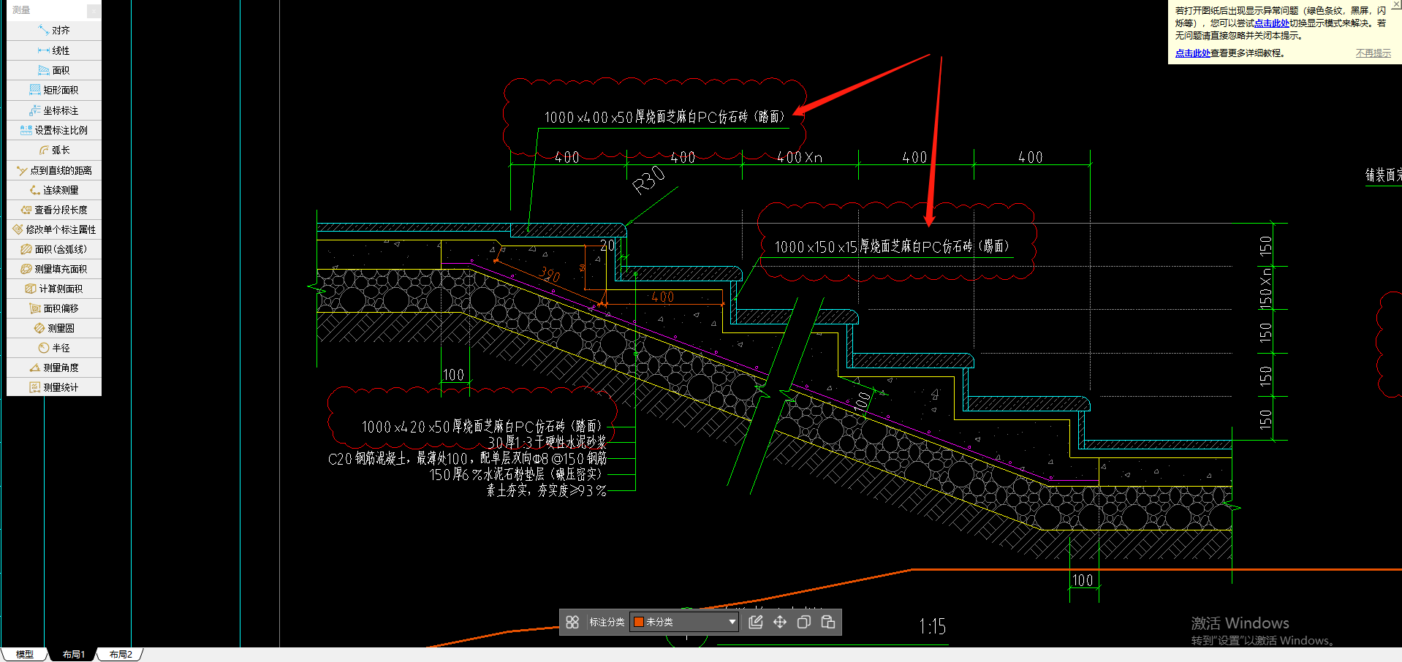Select the 面积偏移 area offset tool
Screen dimensions: 1402x662
pos(54,308)
